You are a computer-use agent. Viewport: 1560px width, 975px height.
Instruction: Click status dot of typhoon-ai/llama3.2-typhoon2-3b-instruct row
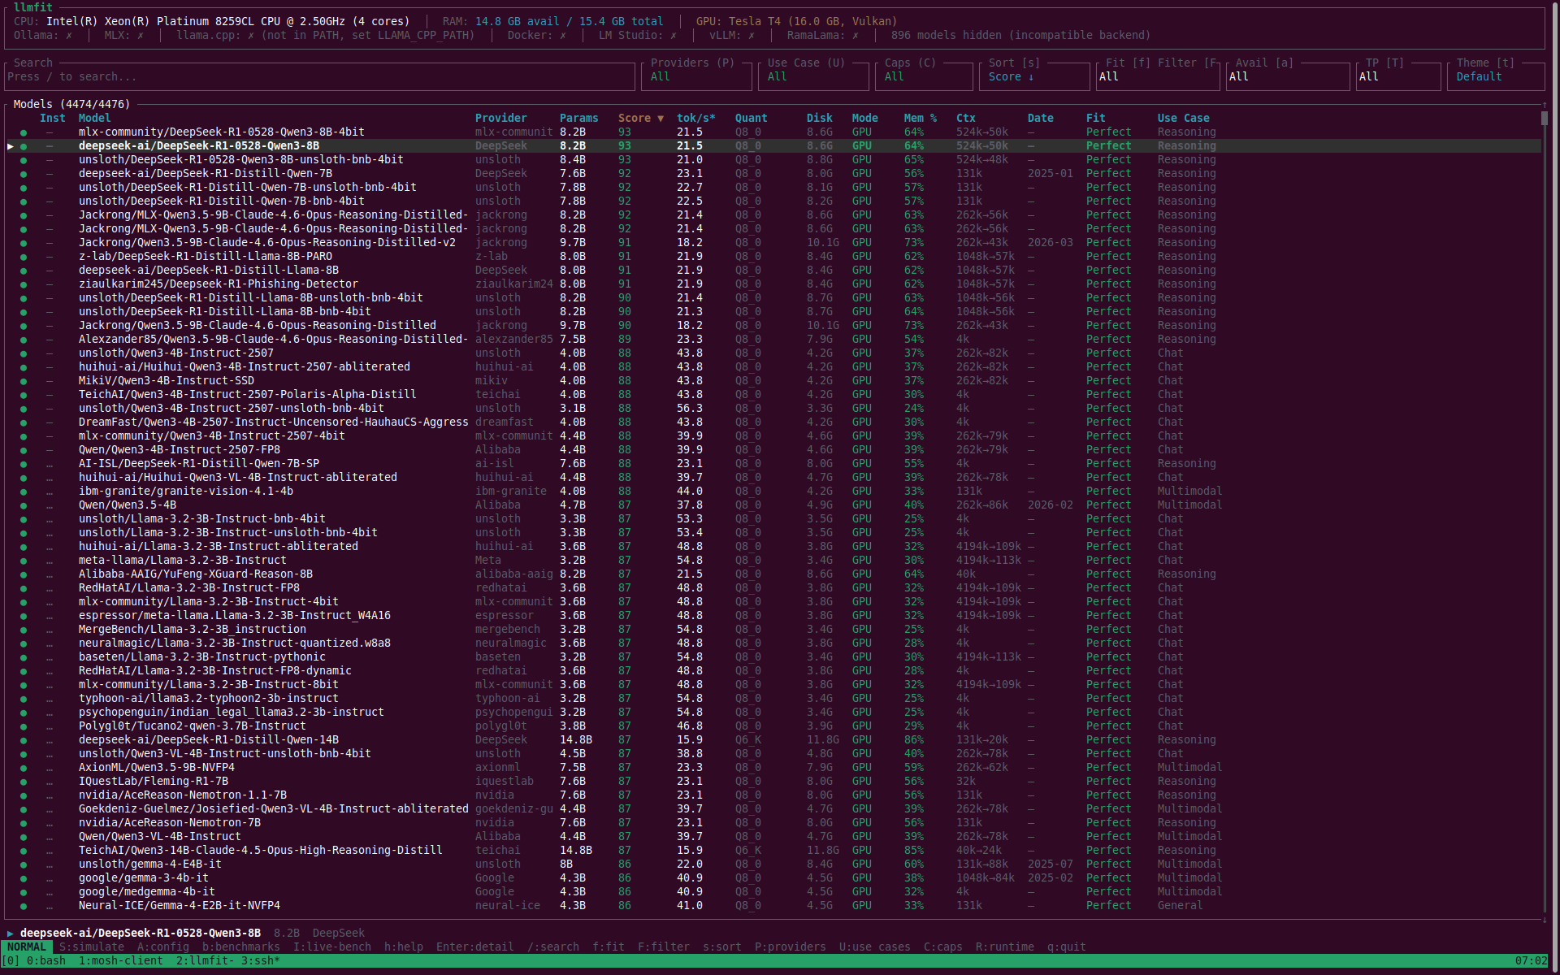(x=24, y=699)
